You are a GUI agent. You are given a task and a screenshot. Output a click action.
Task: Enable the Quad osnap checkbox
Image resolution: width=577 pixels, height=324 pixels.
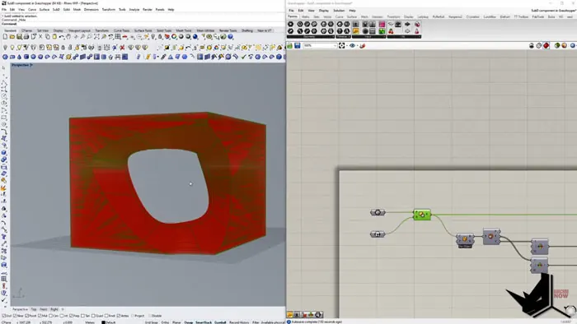tap(93, 316)
